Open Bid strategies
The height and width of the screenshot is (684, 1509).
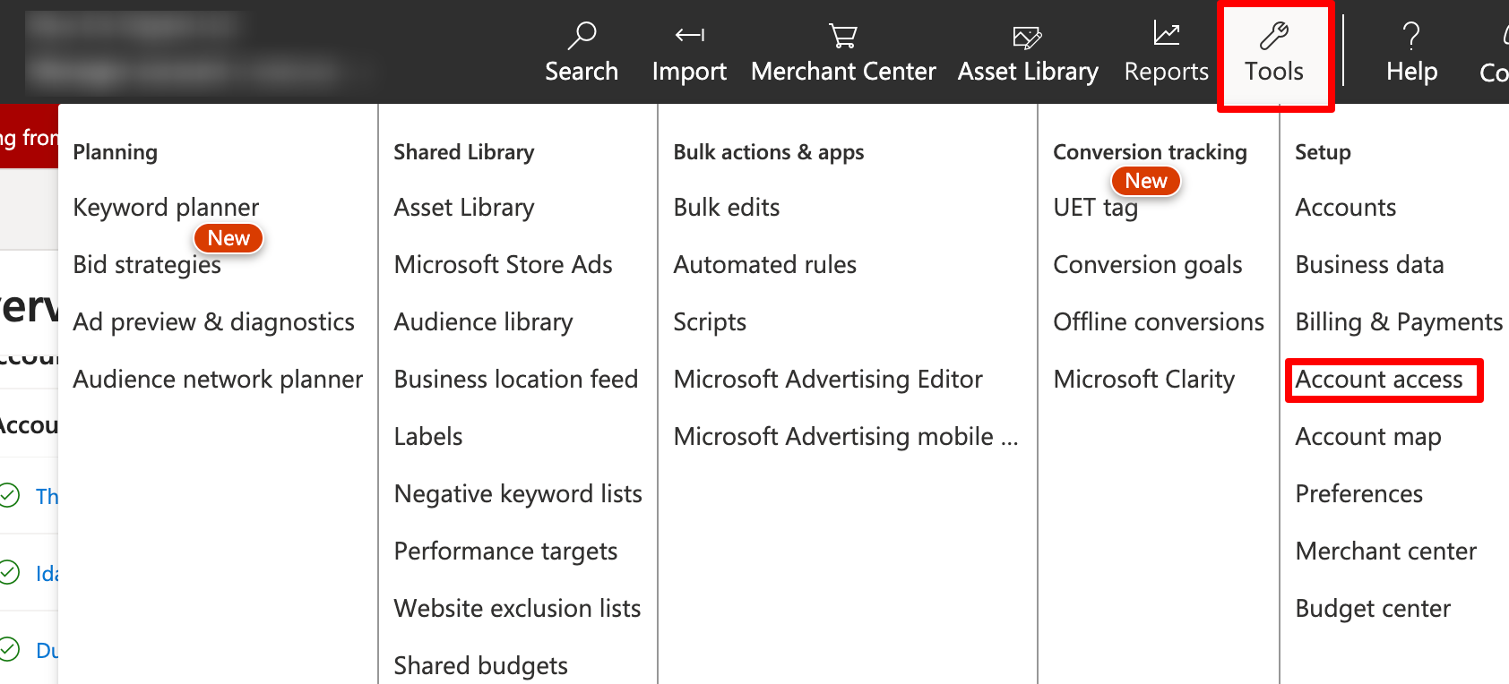coord(147,265)
